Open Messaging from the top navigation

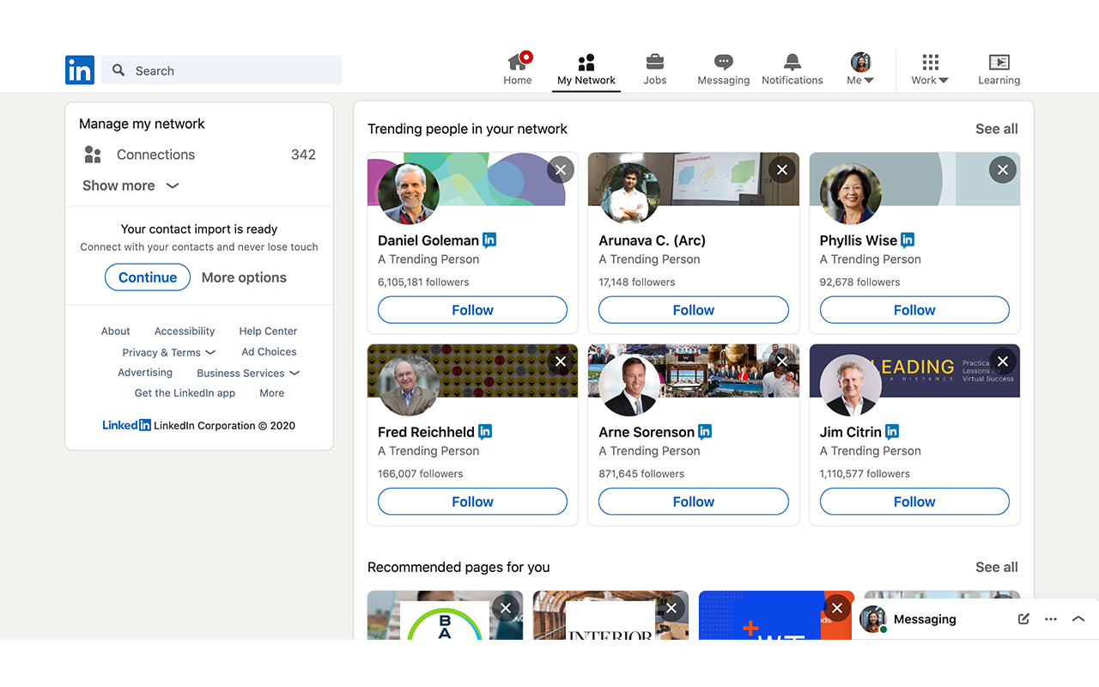click(723, 63)
